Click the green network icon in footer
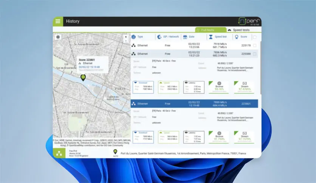This screenshot has width=316, height=183. point(59,154)
